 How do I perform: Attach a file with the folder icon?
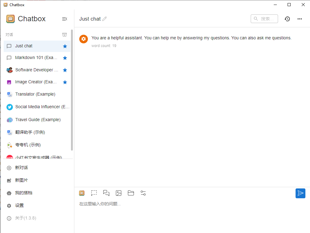pos(131,193)
